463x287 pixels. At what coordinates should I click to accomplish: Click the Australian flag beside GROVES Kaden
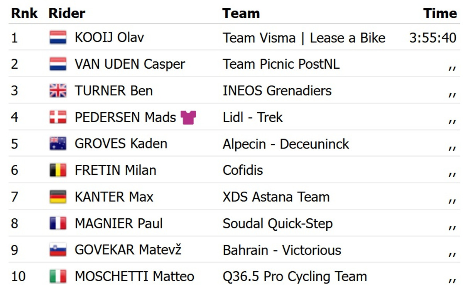58,144
